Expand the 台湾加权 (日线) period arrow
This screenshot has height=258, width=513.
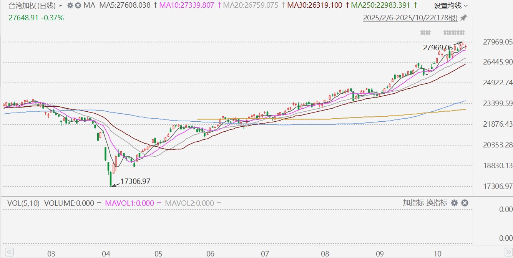[x=60, y=6]
